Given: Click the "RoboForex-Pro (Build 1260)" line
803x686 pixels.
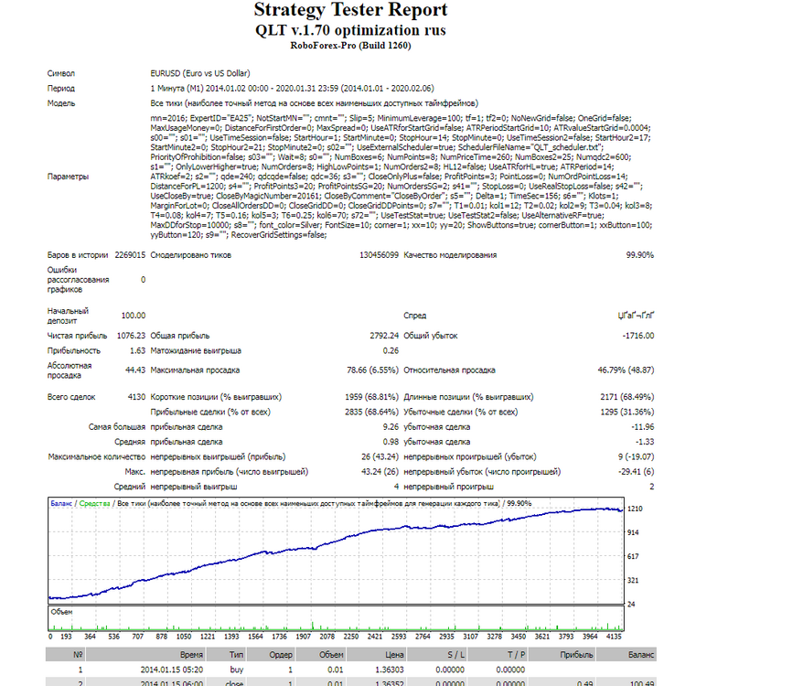Looking at the screenshot, I should tap(350, 46).
